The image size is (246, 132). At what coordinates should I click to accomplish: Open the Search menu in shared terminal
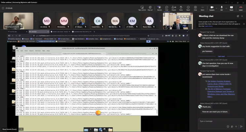(x=31, y=50)
